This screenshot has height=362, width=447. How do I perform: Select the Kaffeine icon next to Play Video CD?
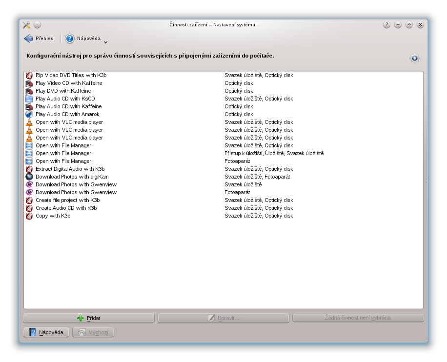pyautogui.click(x=29, y=83)
